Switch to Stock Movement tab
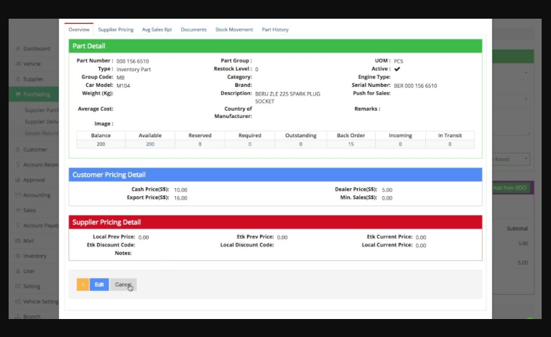 234,29
